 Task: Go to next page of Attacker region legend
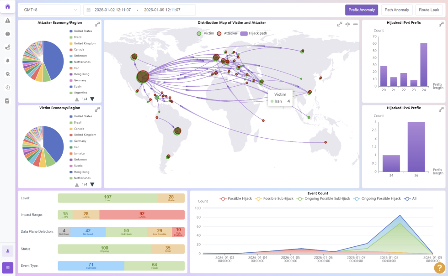click(92, 99)
